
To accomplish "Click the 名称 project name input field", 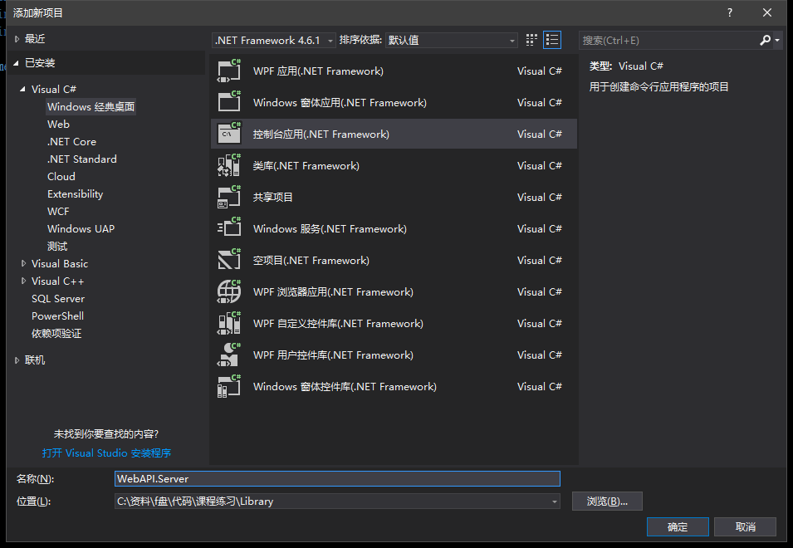I will (x=337, y=479).
